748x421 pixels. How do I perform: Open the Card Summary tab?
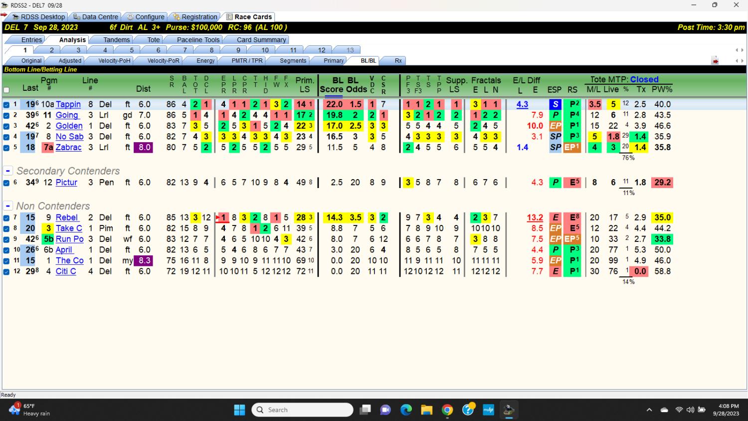pos(261,39)
